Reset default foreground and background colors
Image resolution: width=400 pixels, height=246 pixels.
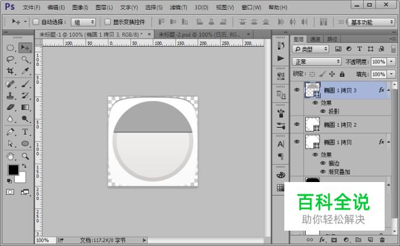9,181
